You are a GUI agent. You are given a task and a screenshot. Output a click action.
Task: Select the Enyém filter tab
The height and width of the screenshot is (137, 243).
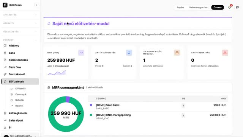(x=180, y=8)
